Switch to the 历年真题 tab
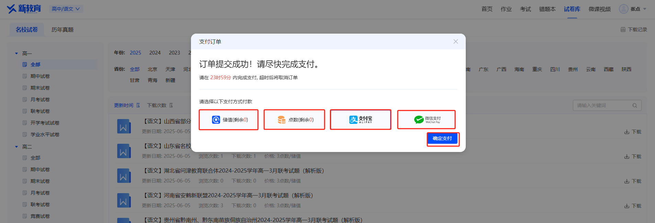 click(x=63, y=30)
